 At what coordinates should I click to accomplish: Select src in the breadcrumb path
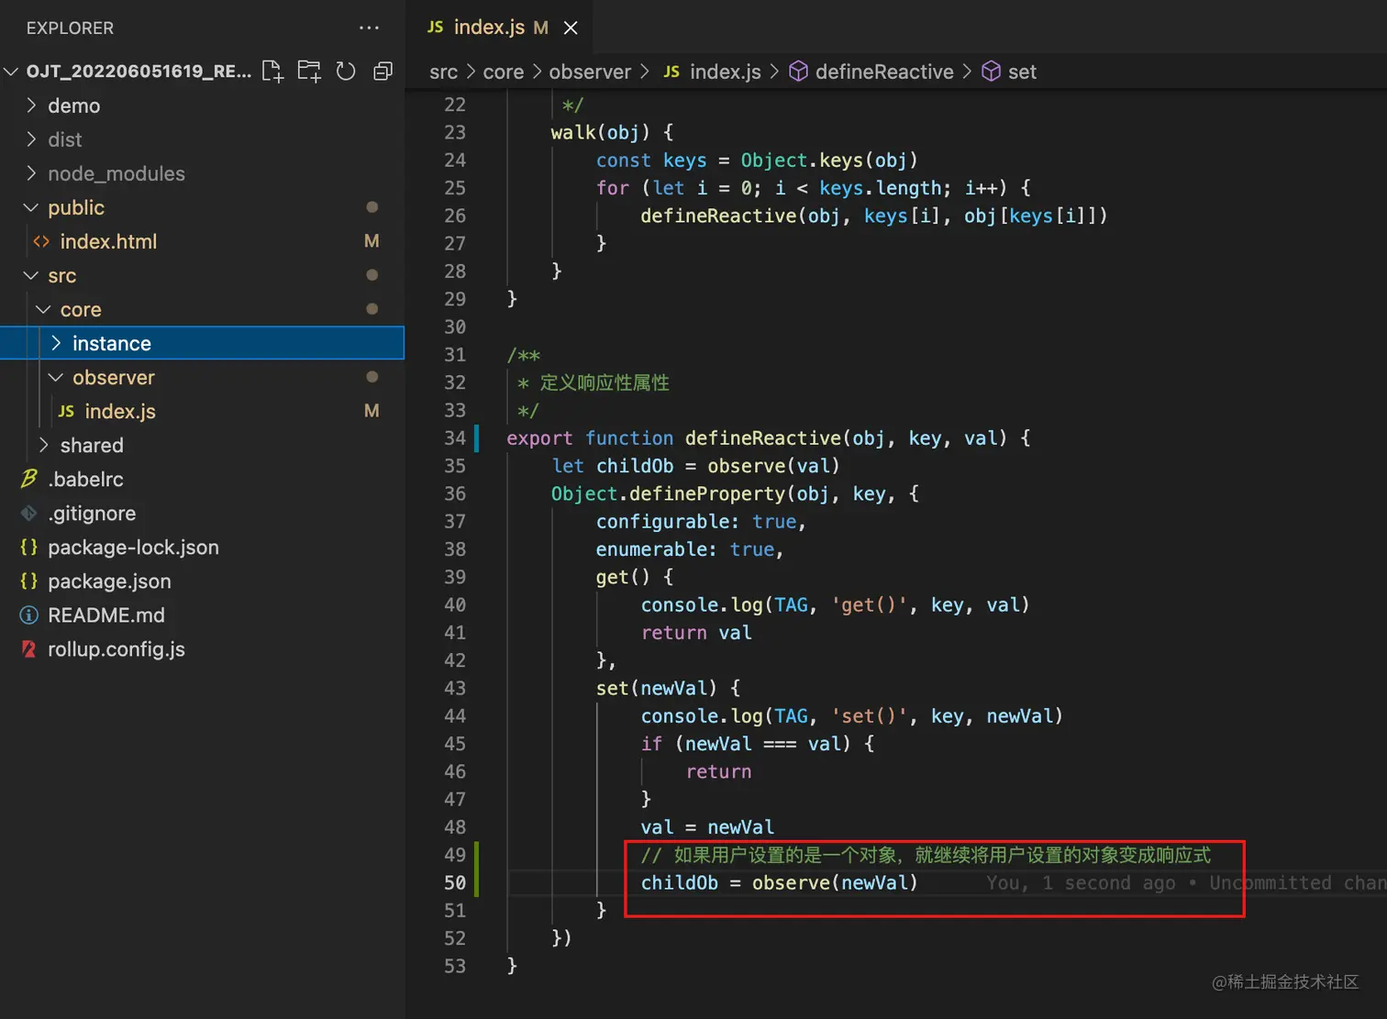[443, 72]
